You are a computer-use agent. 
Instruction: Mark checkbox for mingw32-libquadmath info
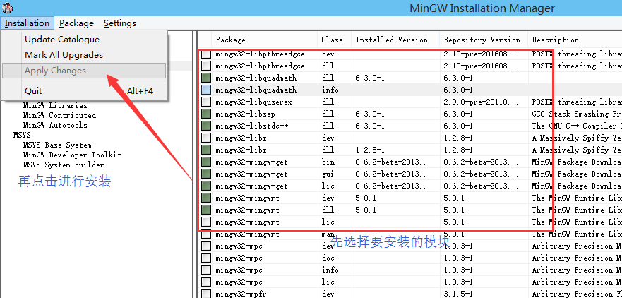(206, 90)
